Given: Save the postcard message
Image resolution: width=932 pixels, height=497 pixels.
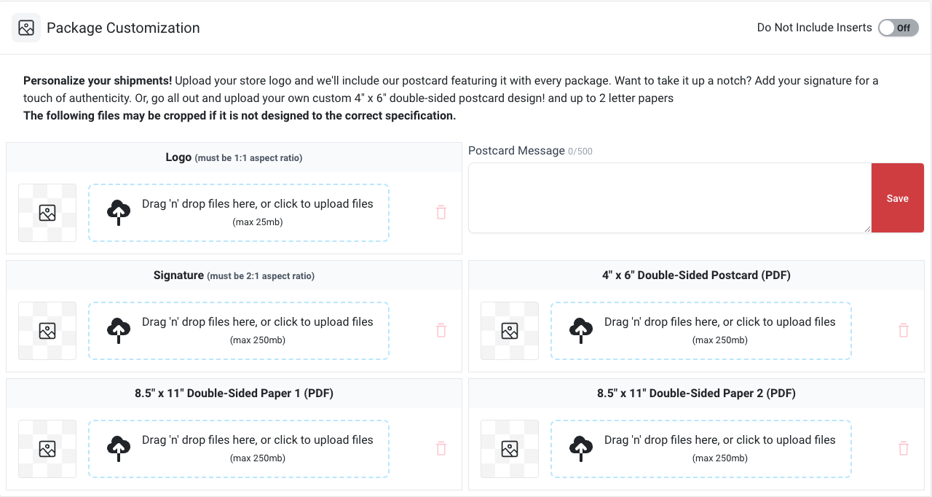Looking at the screenshot, I should coord(898,198).
